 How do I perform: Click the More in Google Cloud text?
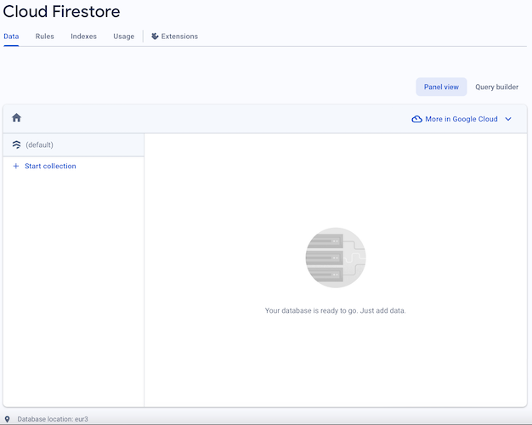[x=461, y=119]
